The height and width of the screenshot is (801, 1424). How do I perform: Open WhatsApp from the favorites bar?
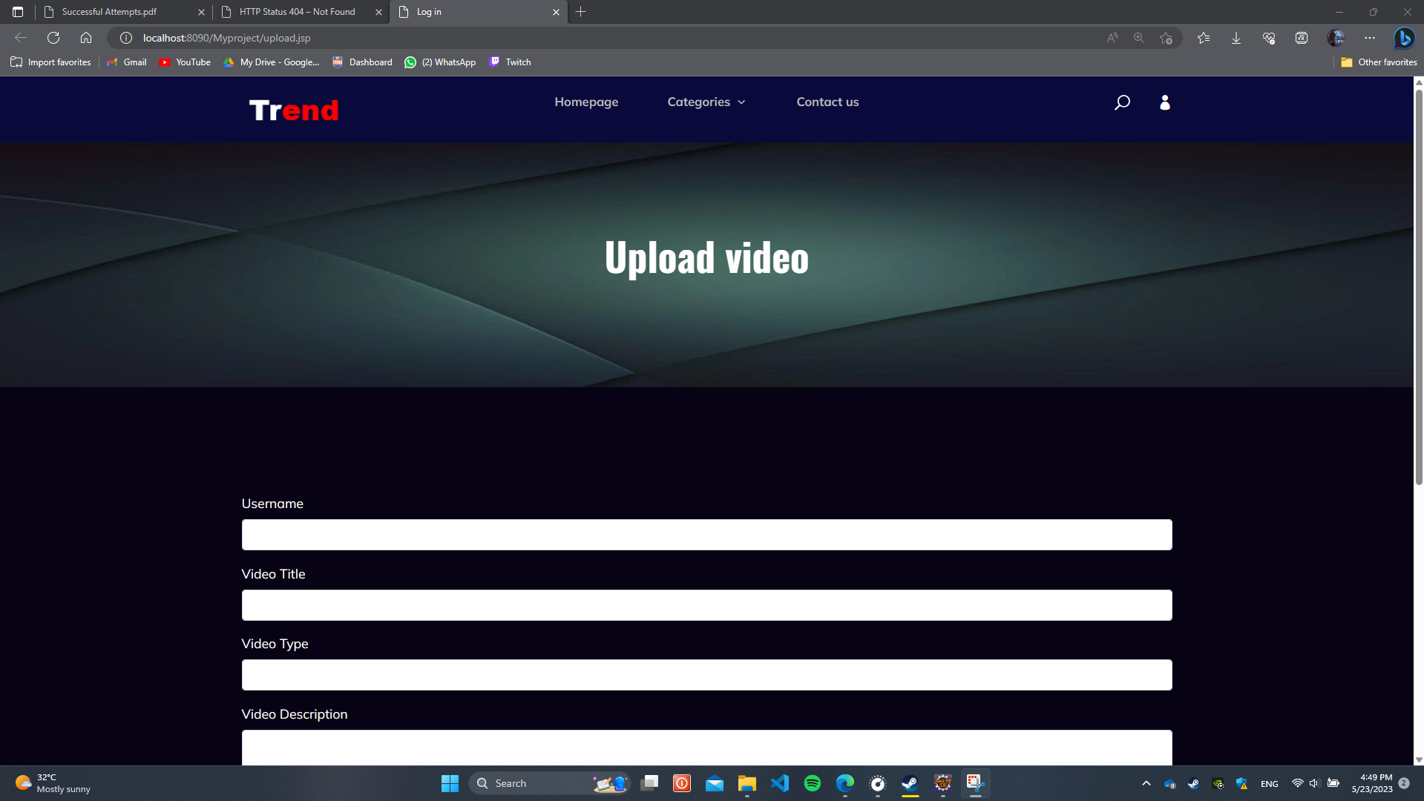[440, 62]
